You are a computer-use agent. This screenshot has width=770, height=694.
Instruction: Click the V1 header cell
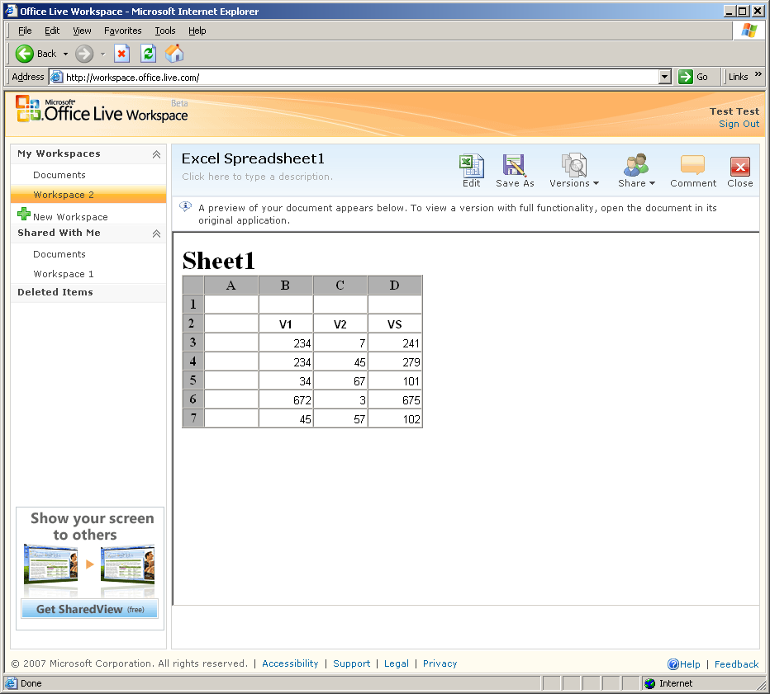(286, 323)
